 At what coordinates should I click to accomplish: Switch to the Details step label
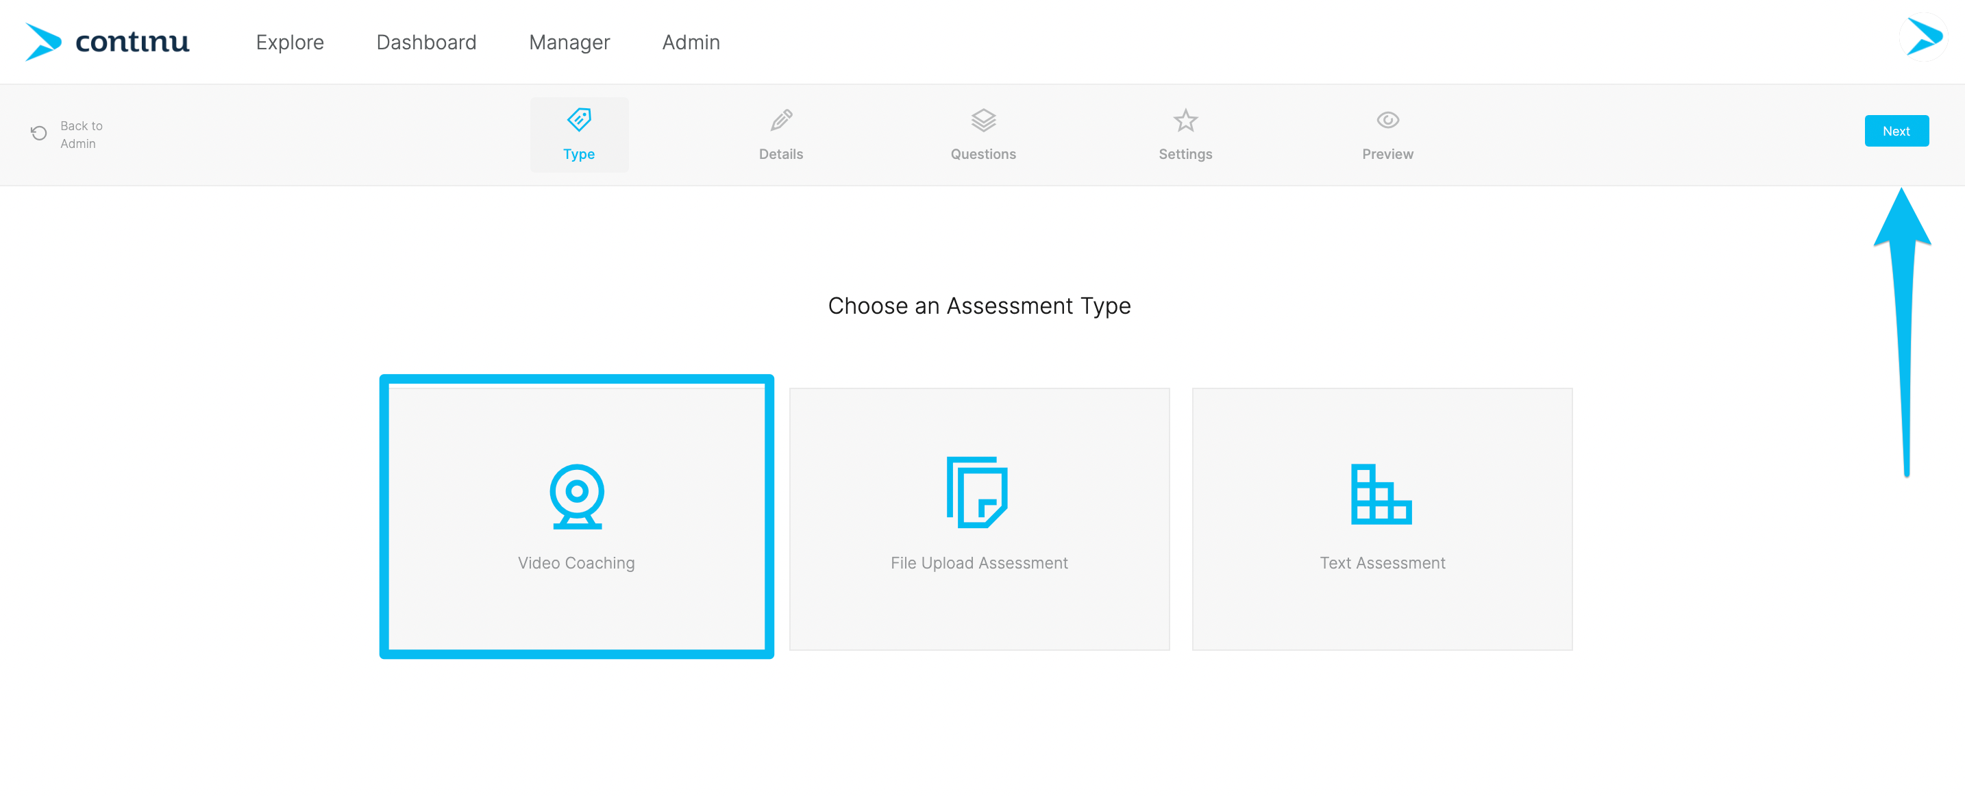781,154
